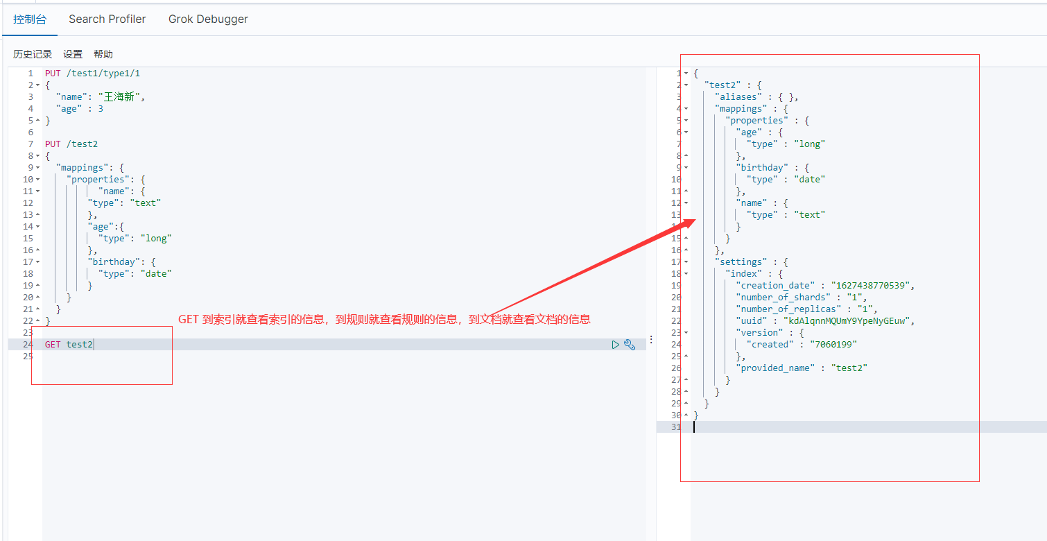Place cursor on "PUT /test1/type1/1" line
Viewport: 1047px width, 541px height.
coord(93,74)
